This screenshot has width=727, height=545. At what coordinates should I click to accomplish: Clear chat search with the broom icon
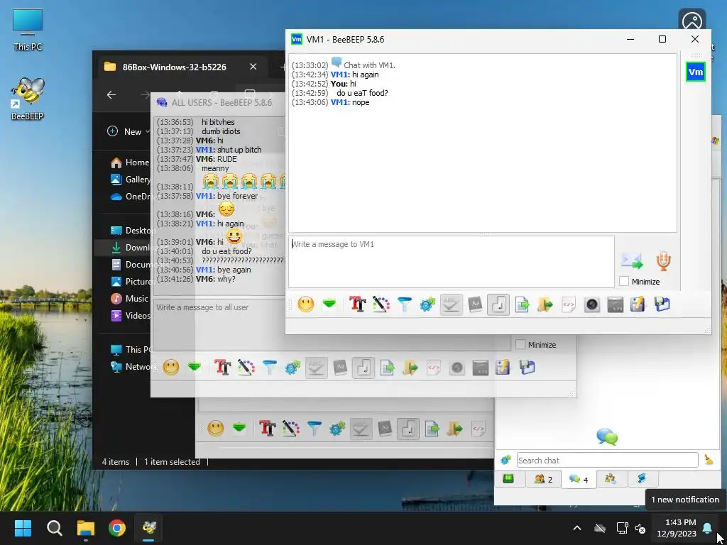coord(709,460)
